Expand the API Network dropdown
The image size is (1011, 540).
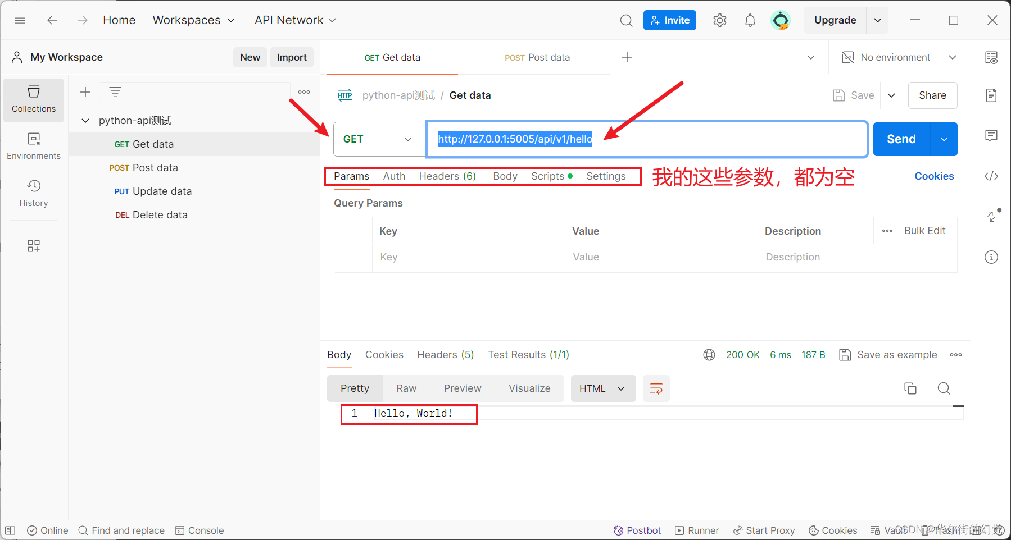[295, 20]
